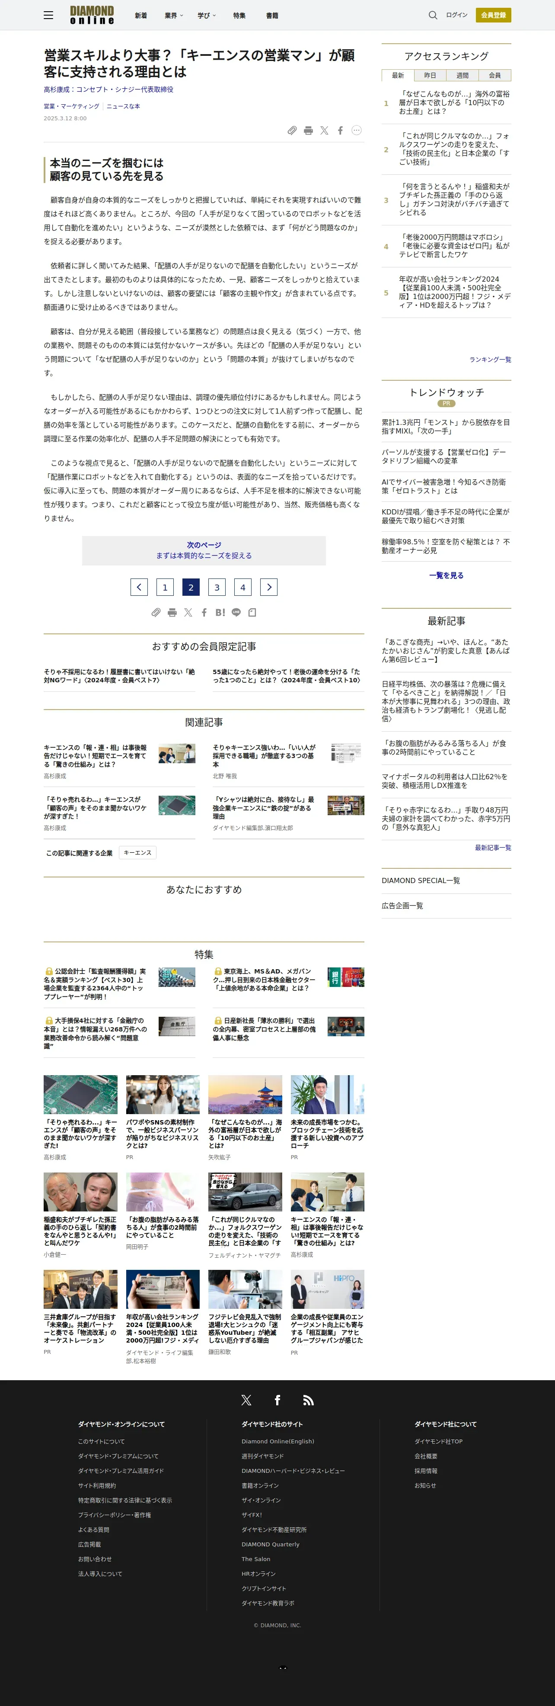555x1706 pixels.
Task: Switch ranking to the 週間 tab
Action: [x=462, y=75]
